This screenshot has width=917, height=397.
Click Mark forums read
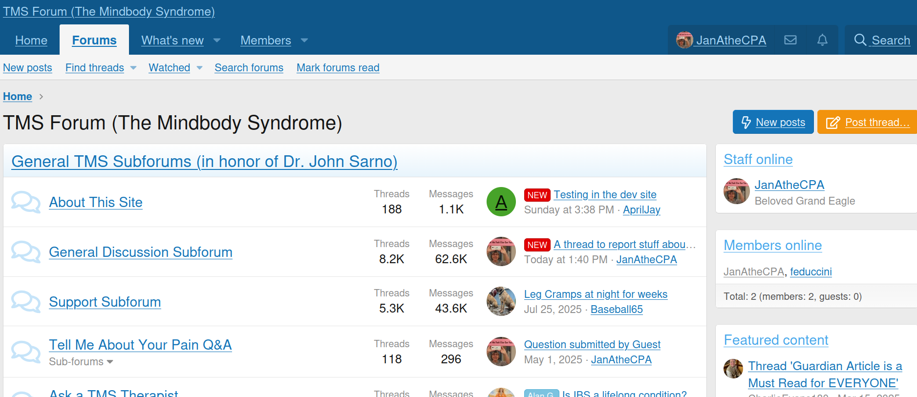(338, 68)
